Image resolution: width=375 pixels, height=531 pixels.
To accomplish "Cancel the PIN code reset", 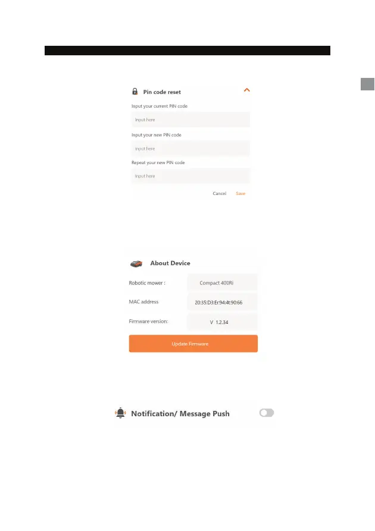I will pos(220,193).
